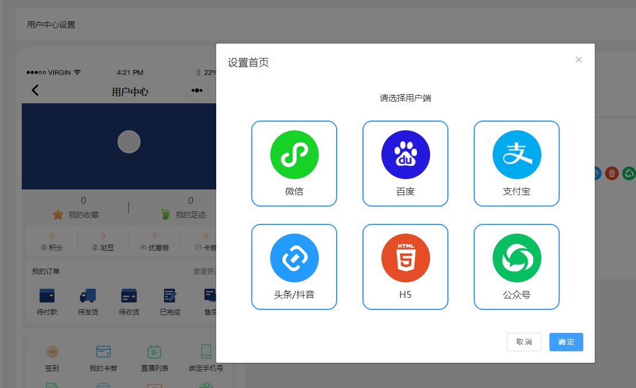Click the red H5 icon behind the dialog
This screenshot has height=388, width=636.
tap(612, 173)
